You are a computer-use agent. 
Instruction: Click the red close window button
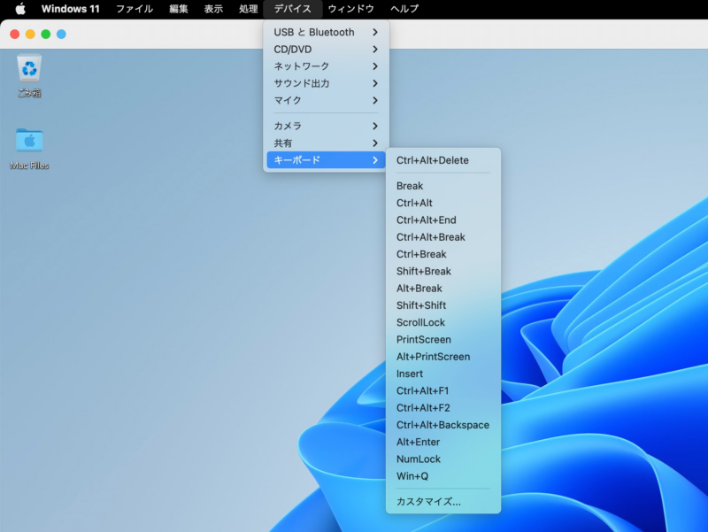click(15, 35)
